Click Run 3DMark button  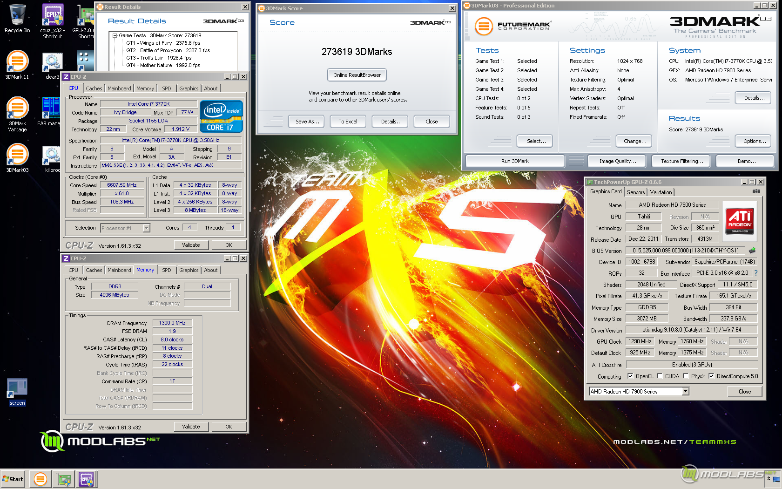click(x=515, y=161)
